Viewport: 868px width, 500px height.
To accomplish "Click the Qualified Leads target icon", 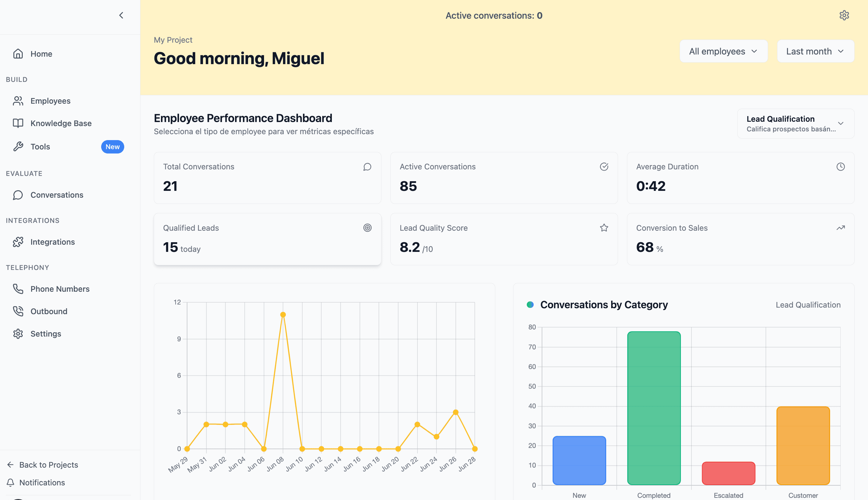I will tap(367, 228).
